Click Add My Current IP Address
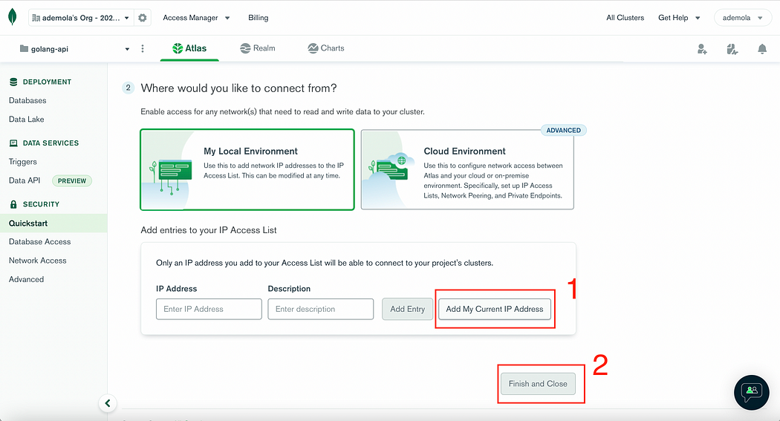780x421 pixels. tap(495, 309)
